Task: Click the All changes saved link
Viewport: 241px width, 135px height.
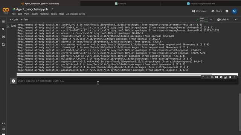Action: point(76,14)
